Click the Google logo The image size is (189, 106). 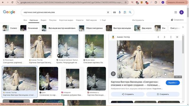pyautogui.click(x=9, y=12)
